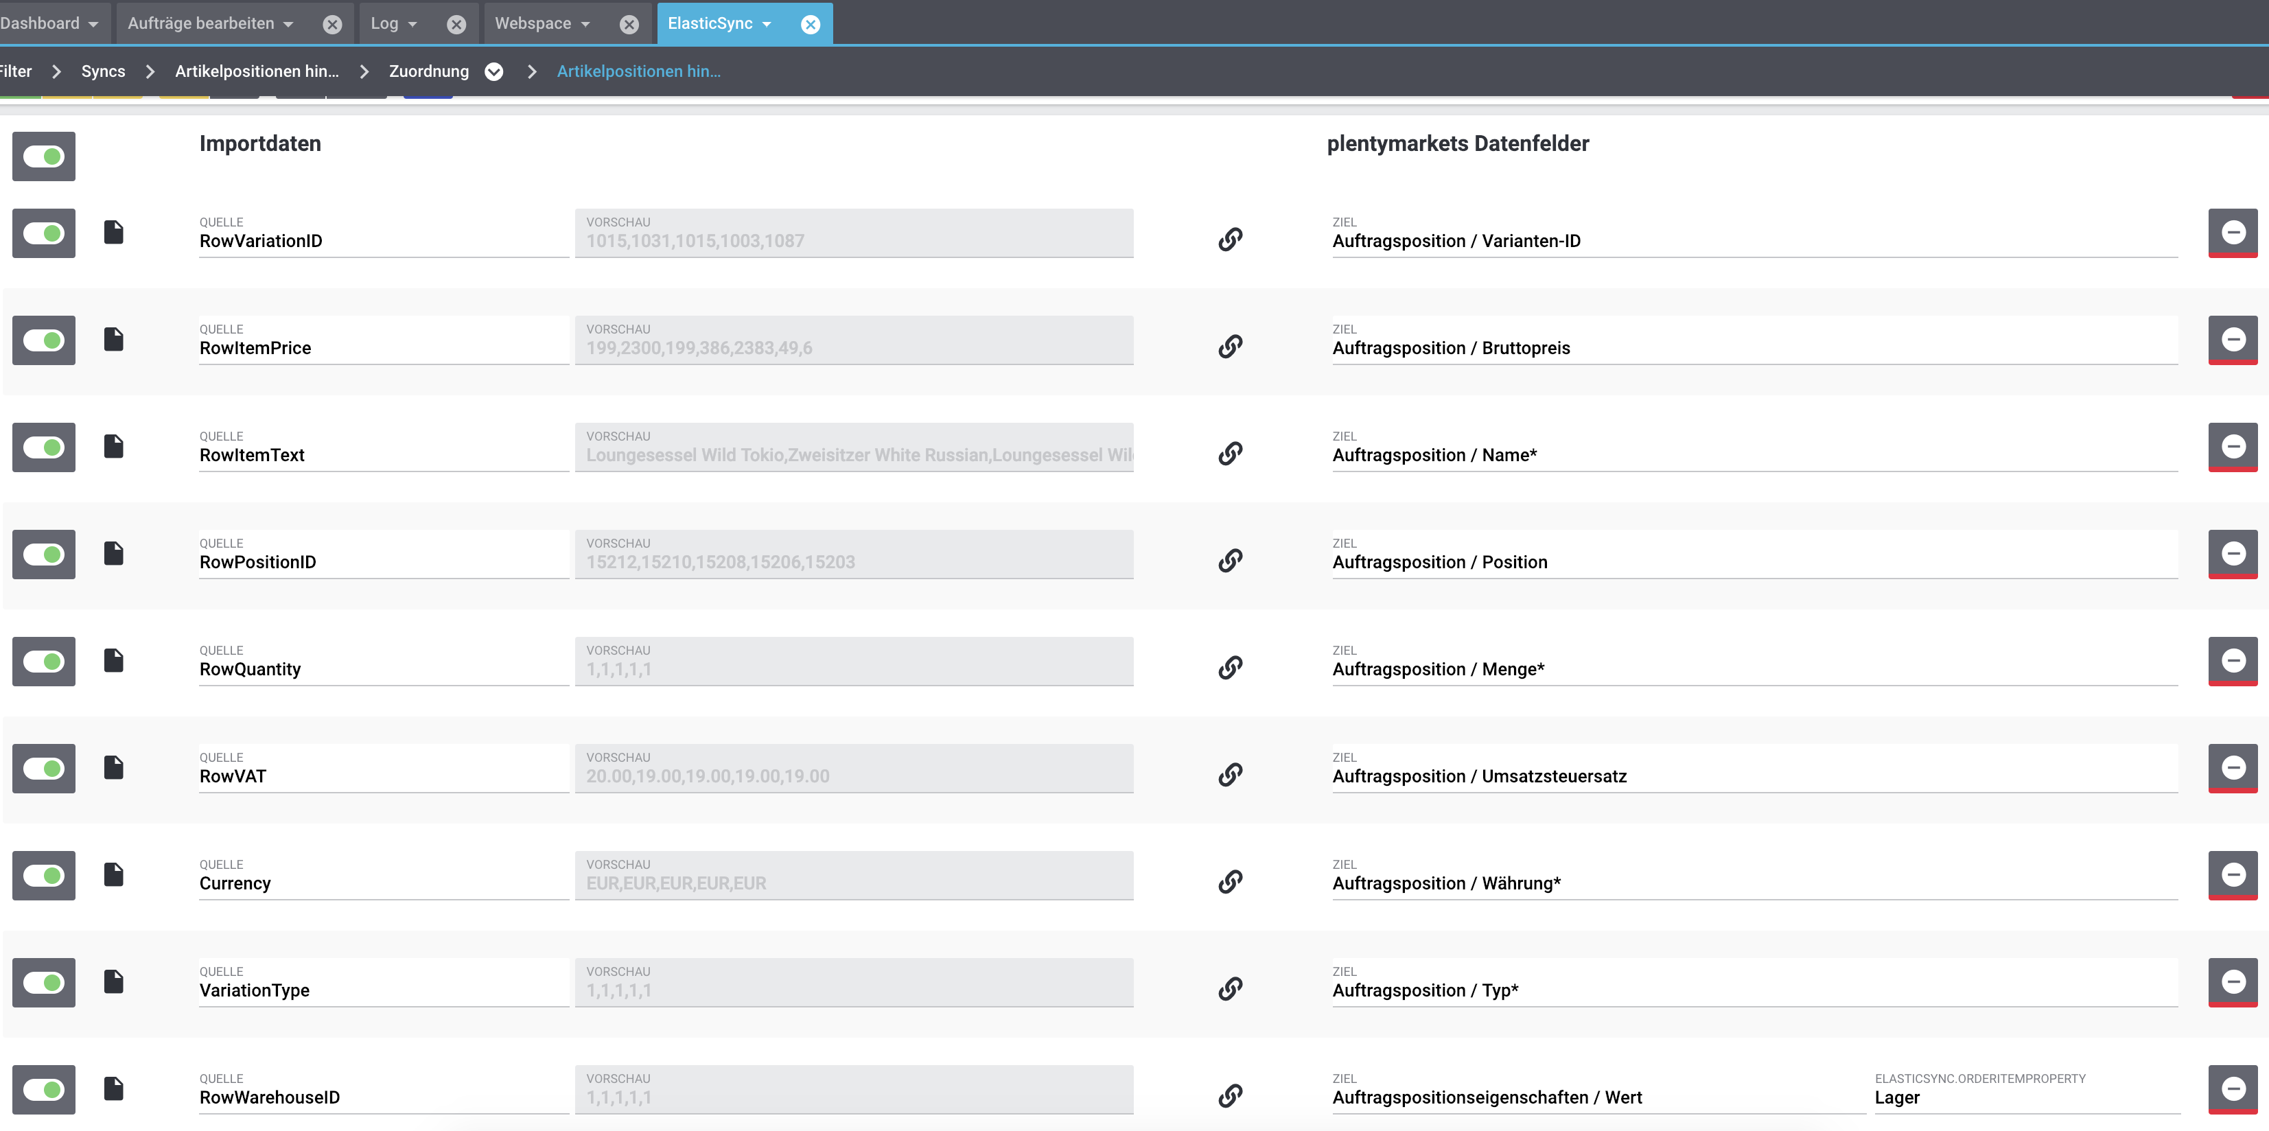Switch to the Dashboard tab

coord(40,24)
